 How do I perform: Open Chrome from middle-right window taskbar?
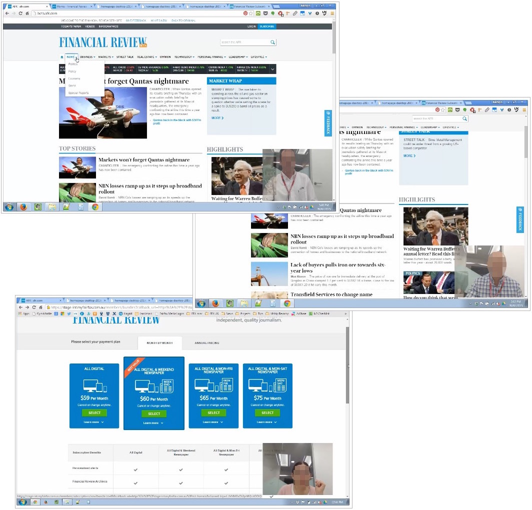click(287, 303)
